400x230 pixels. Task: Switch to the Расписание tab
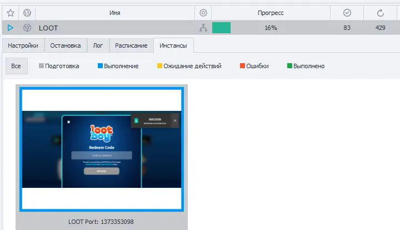(131, 45)
